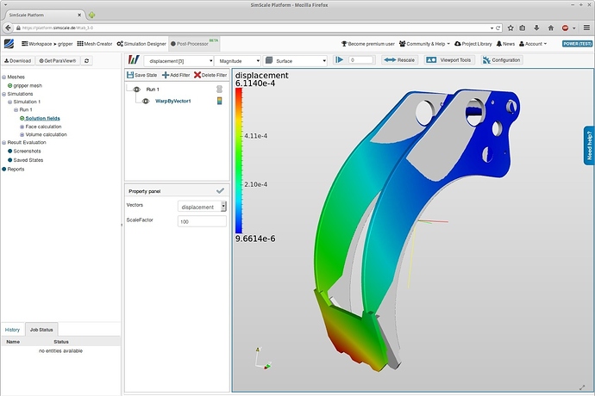The image size is (595, 396).
Task: Toggle WarpByVector1 visibility eye
Action: click(146, 102)
